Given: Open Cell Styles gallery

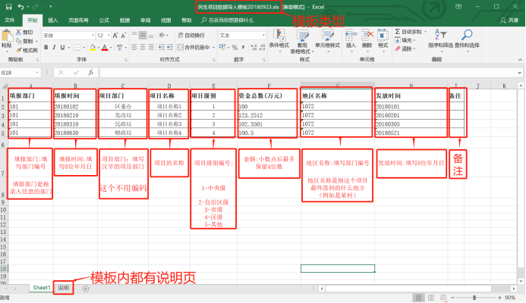Looking at the screenshot, I should point(327,39).
